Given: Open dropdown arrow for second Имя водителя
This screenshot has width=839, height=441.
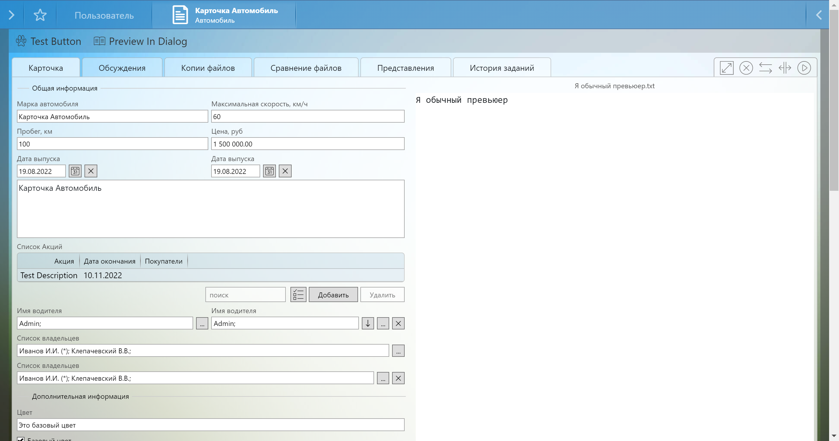Looking at the screenshot, I should 368,323.
